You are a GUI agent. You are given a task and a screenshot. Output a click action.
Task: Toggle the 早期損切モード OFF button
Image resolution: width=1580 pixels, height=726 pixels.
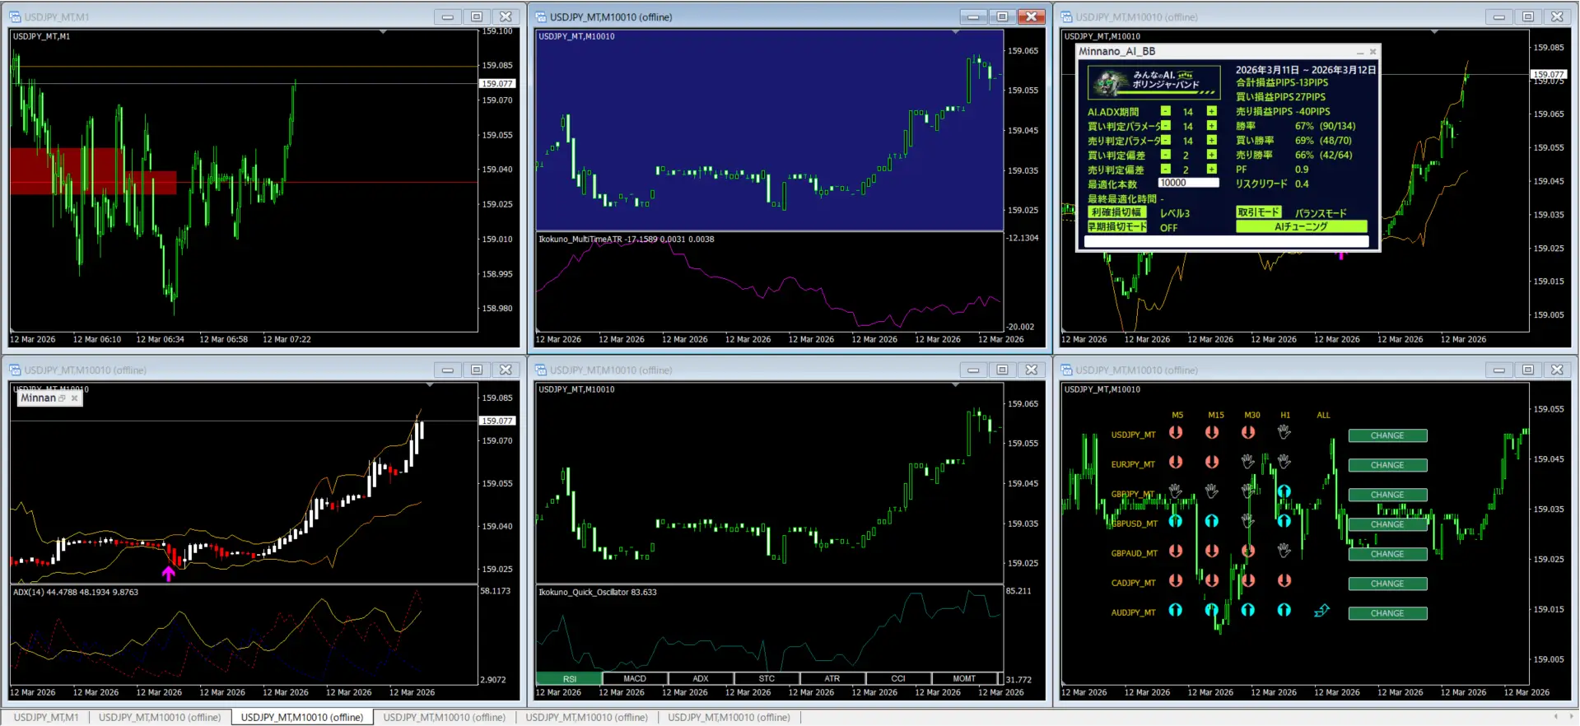coord(1116,227)
